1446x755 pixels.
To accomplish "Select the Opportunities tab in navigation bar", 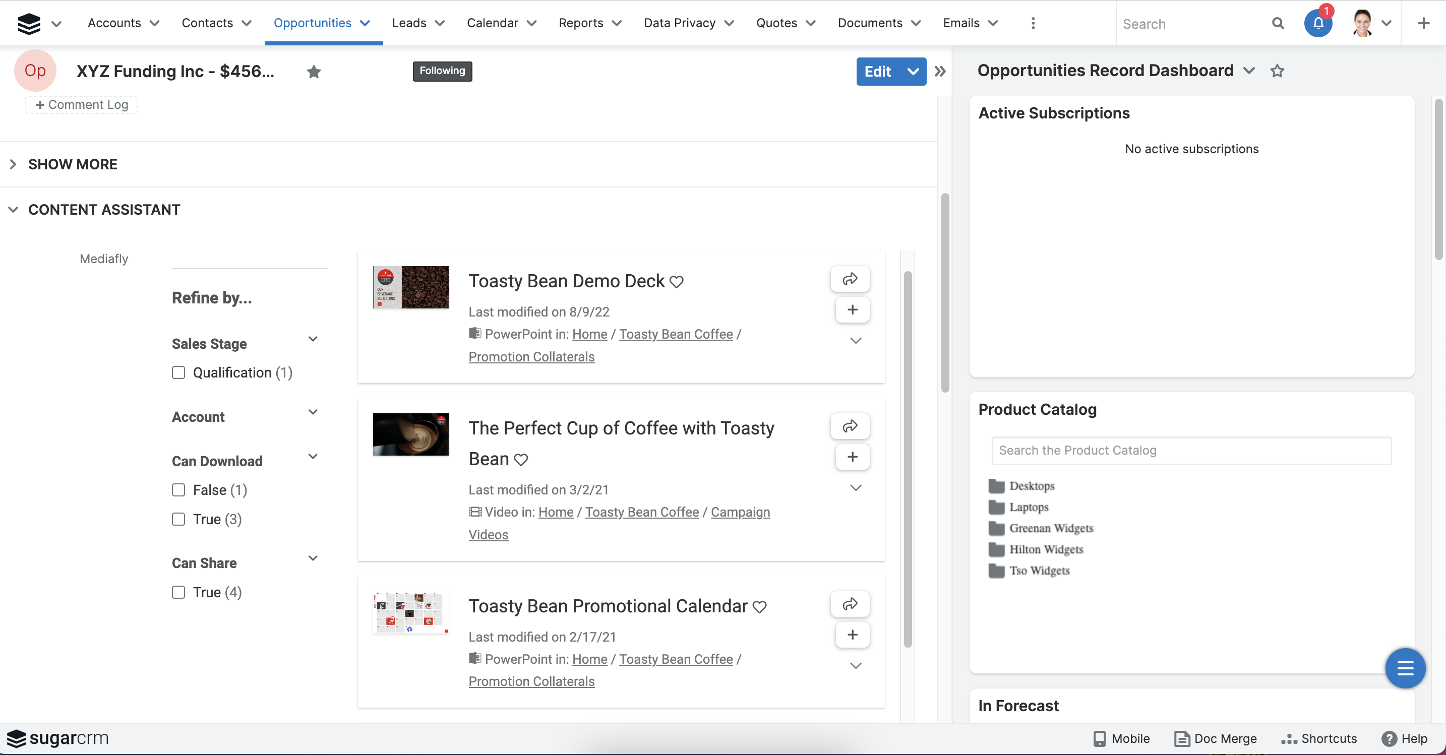I will click(x=313, y=23).
